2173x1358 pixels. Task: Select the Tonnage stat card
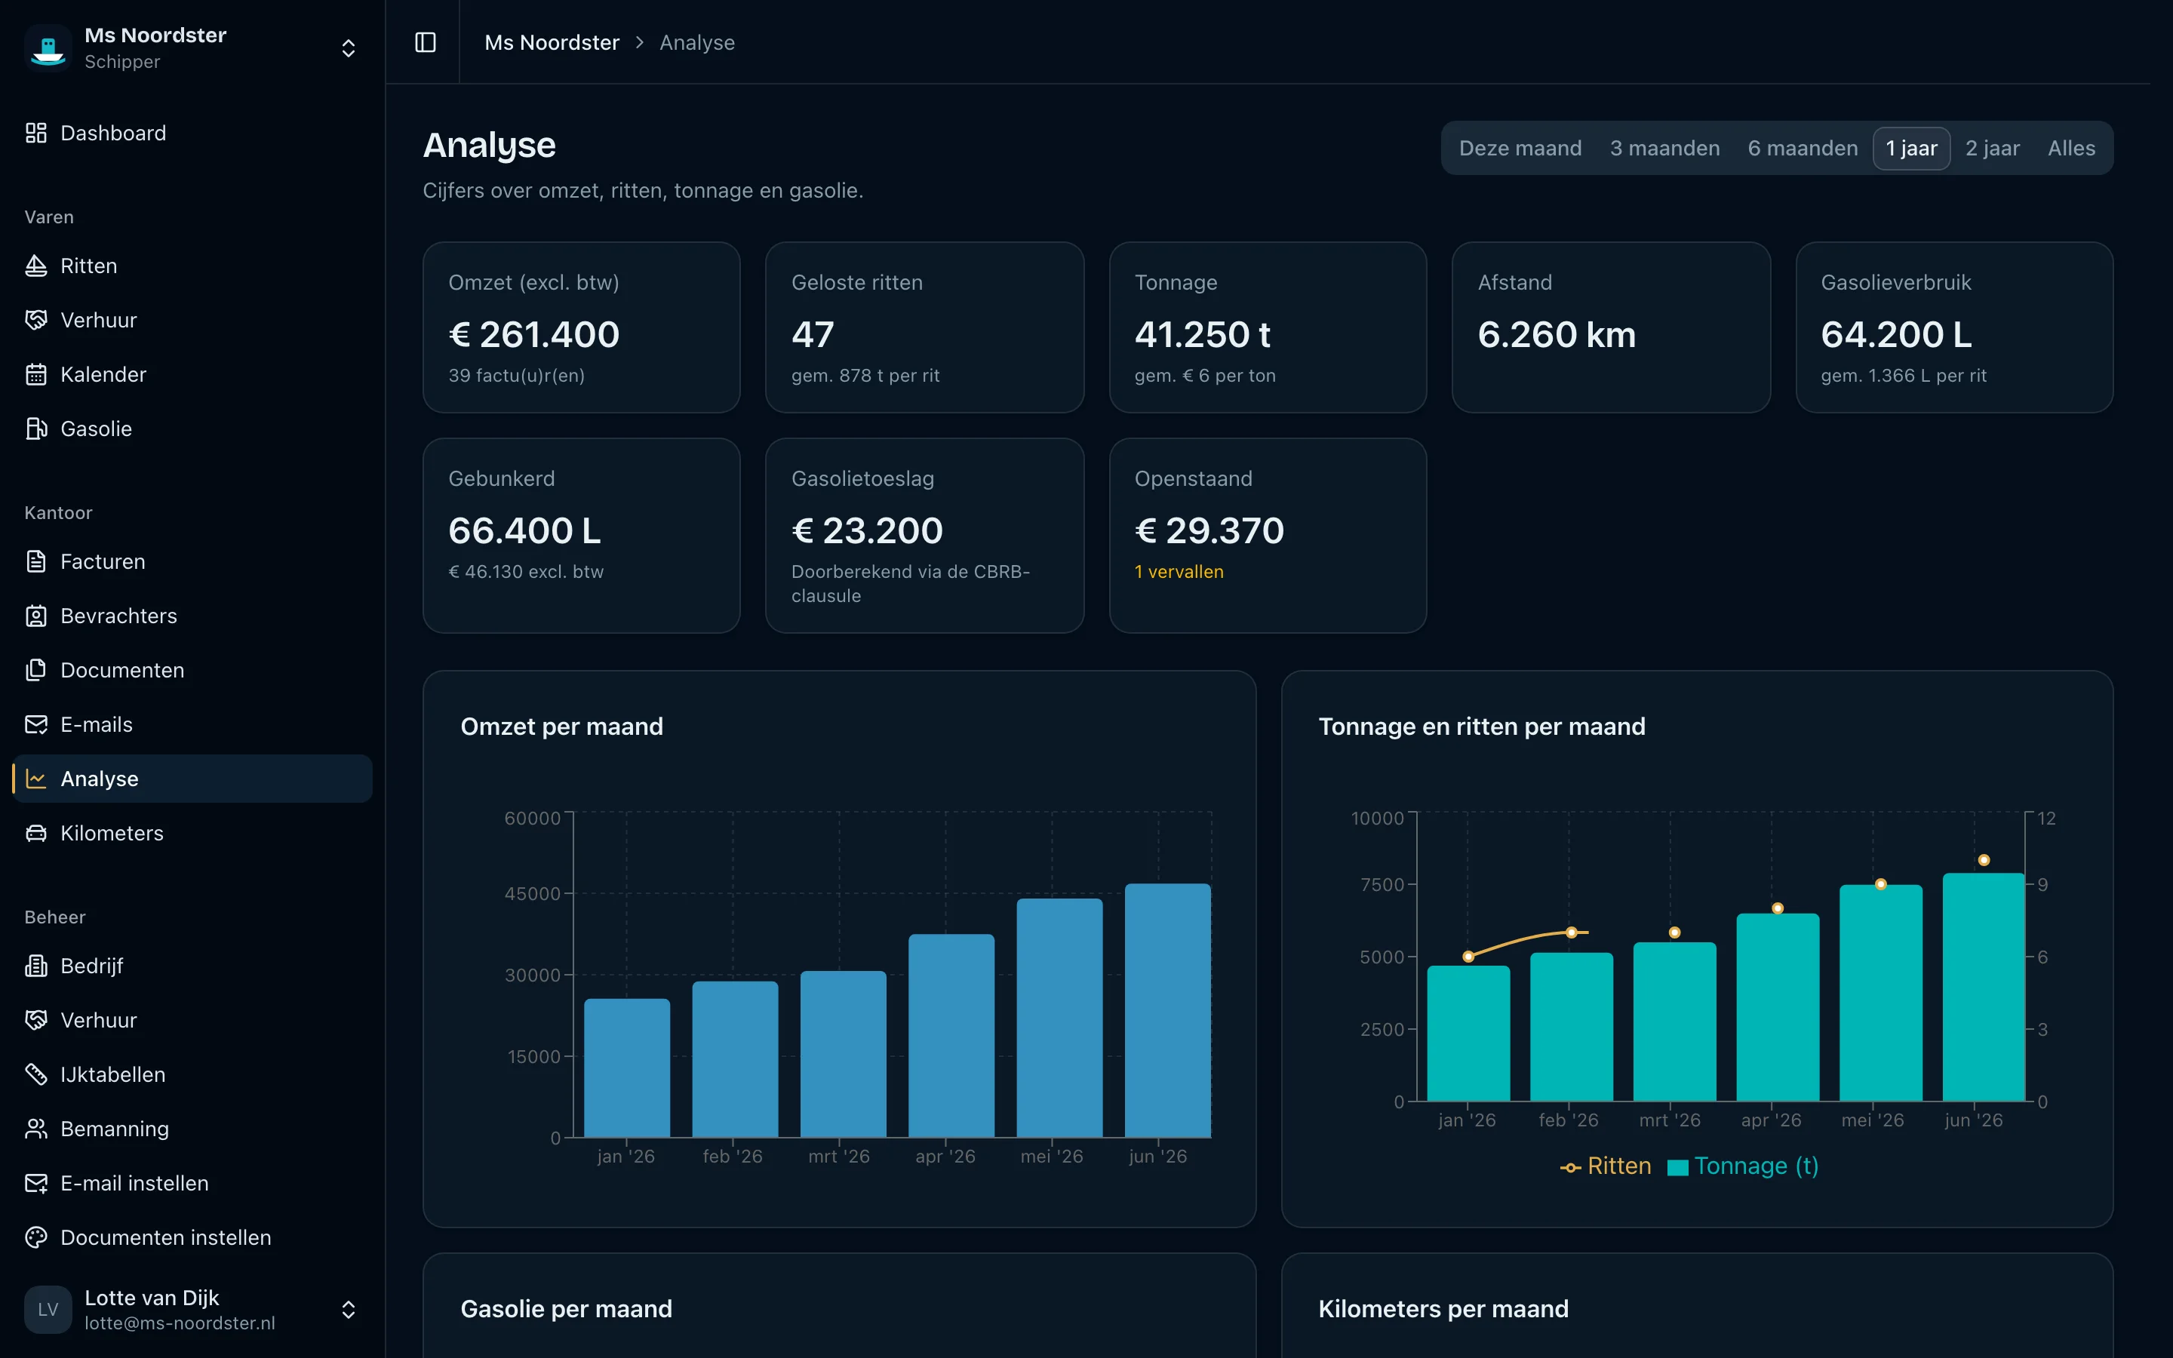pyautogui.click(x=1267, y=327)
